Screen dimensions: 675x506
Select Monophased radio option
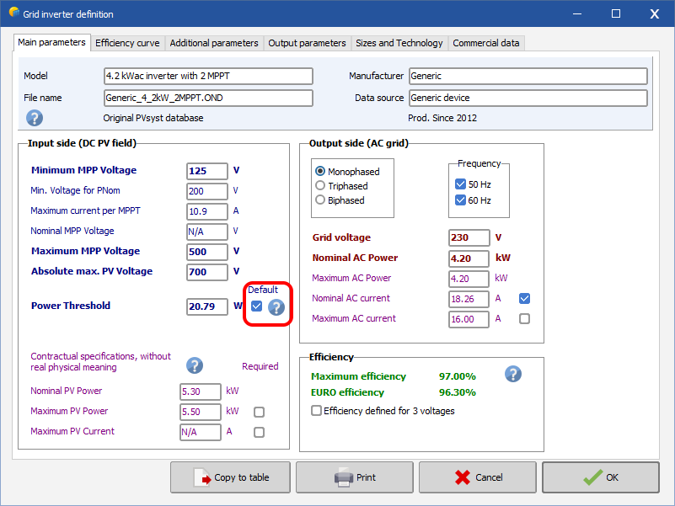(320, 171)
